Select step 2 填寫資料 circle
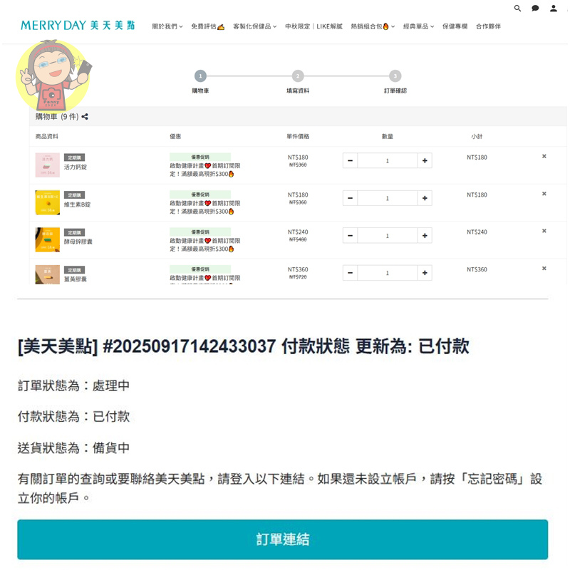The width and height of the screenshot is (570, 570). (298, 76)
